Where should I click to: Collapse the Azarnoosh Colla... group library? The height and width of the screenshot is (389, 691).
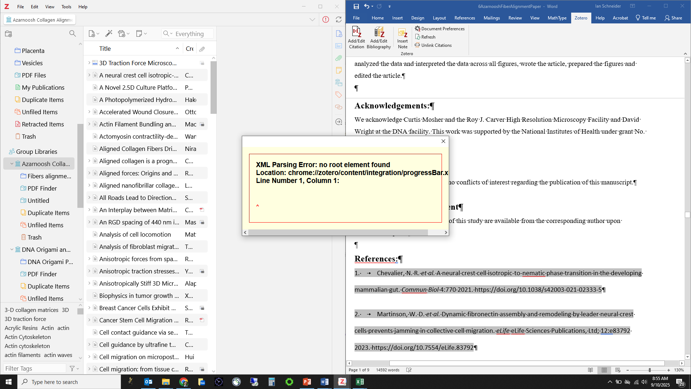click(12, 164)
